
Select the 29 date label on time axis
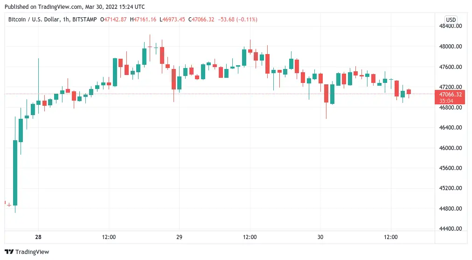click(x=179, y=237)
